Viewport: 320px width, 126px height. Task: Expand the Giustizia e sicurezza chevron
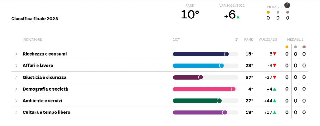(17, 78)
